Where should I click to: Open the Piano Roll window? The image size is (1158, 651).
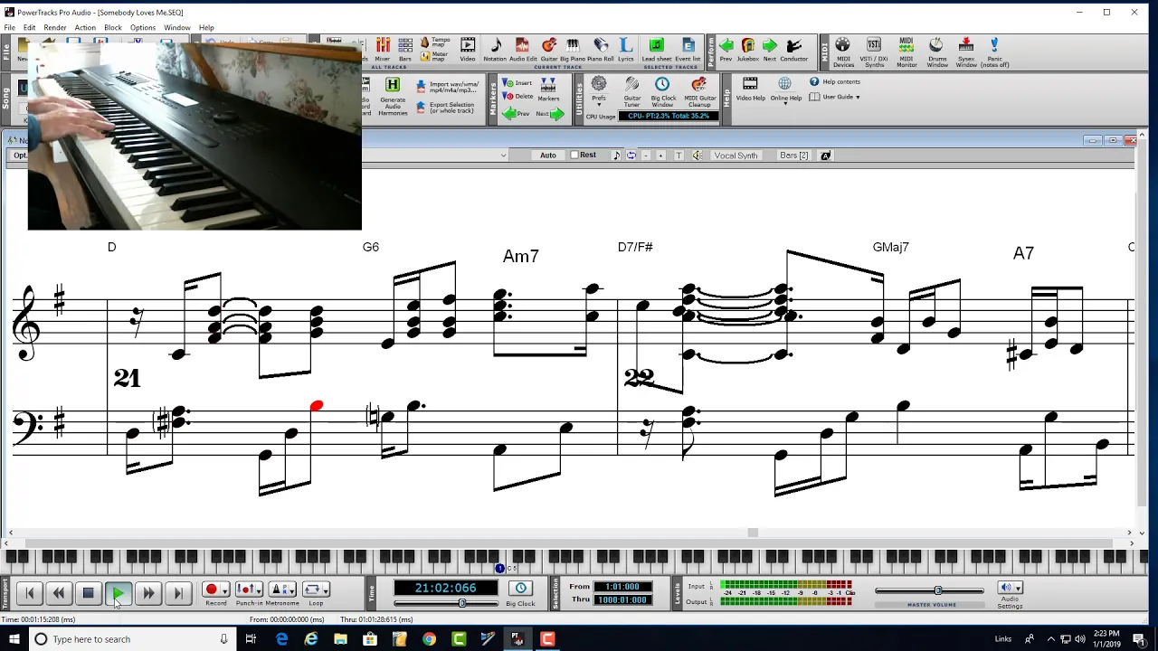coord(601,50)
